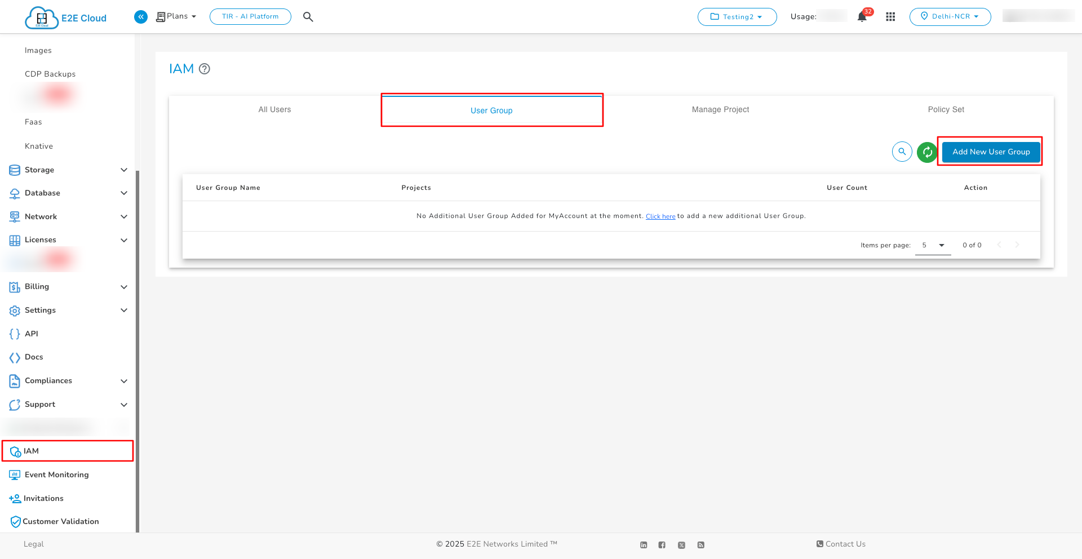
Task: Open the Items per page dropdown
Action: pos(933,245)
